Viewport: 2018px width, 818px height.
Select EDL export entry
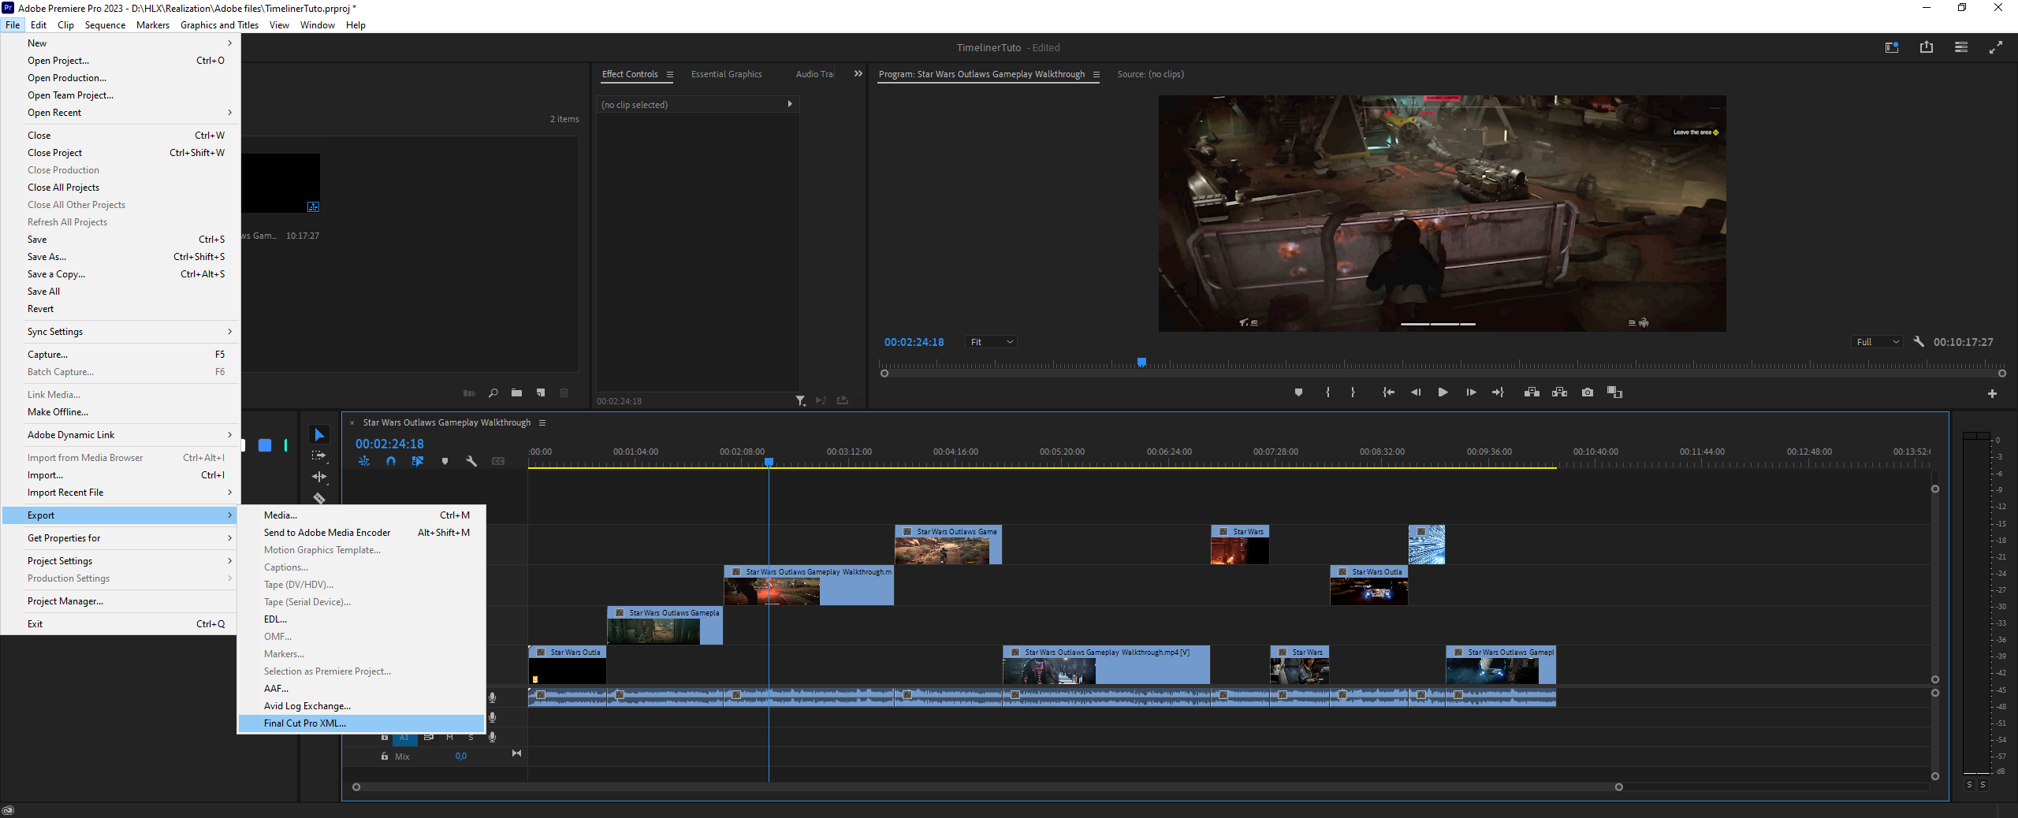pos(361,619)
